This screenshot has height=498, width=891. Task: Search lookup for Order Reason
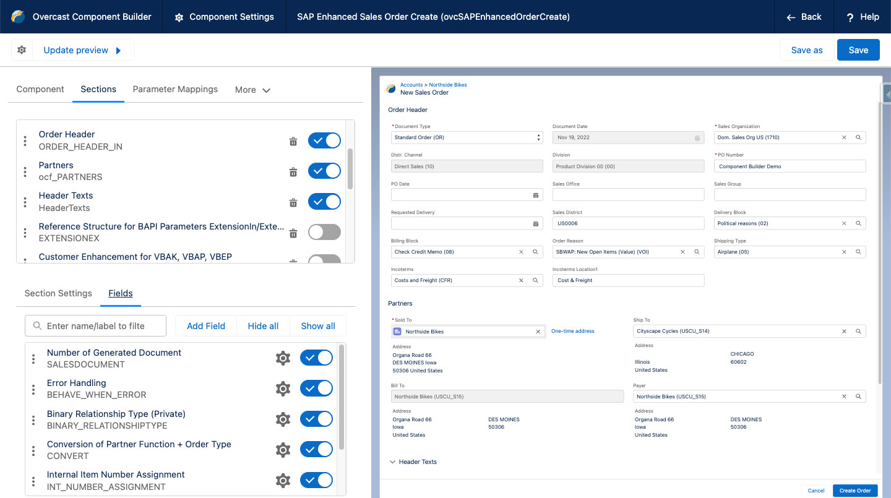pos(697,252)
